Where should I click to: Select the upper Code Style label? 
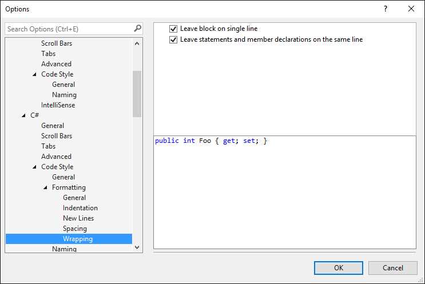tap(57, 74)
